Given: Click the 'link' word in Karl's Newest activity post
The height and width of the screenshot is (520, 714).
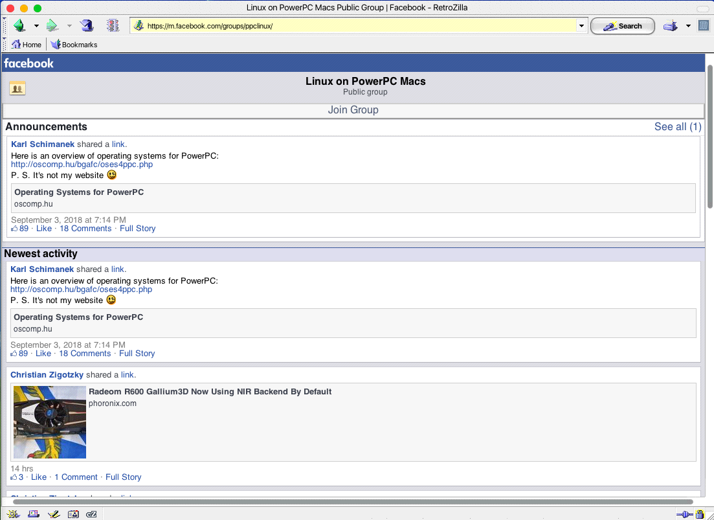Looking at the screenshot, I should pos(118,269).
